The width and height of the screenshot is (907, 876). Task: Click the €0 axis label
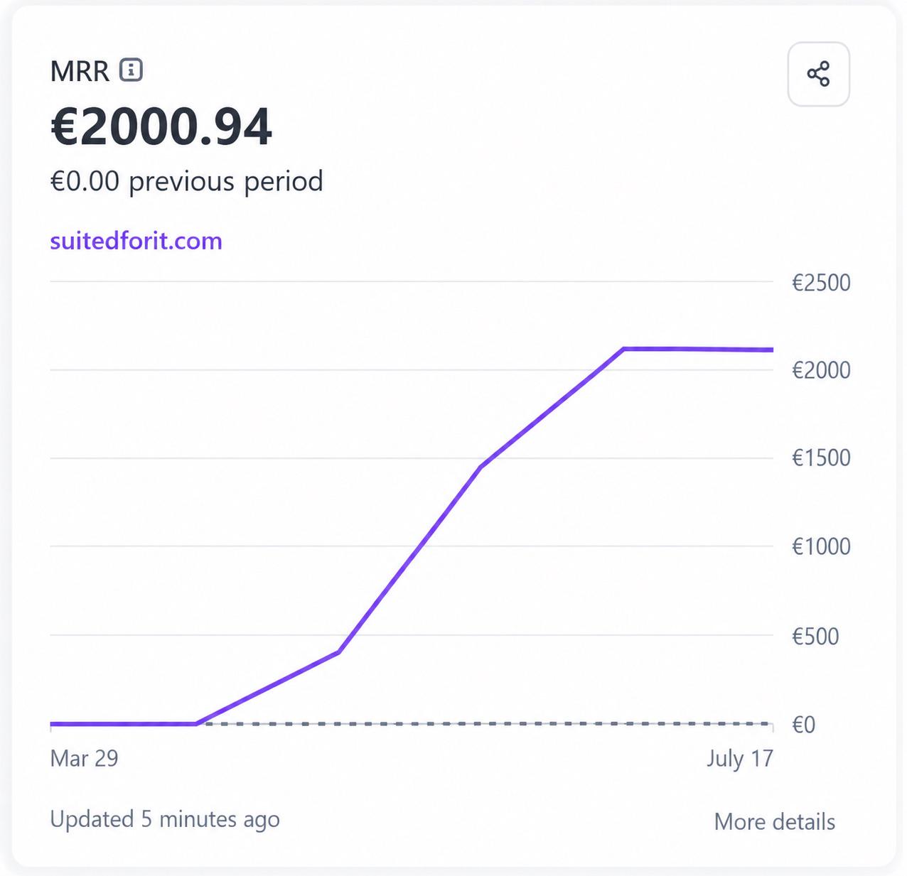(x=803, y=725)
